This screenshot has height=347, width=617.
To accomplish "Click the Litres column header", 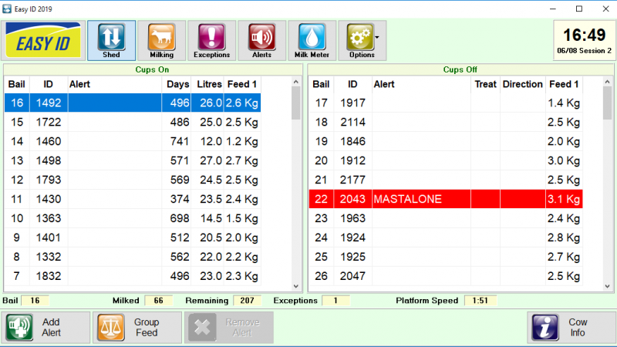I will pyautogui.click(x=209, y=83).
